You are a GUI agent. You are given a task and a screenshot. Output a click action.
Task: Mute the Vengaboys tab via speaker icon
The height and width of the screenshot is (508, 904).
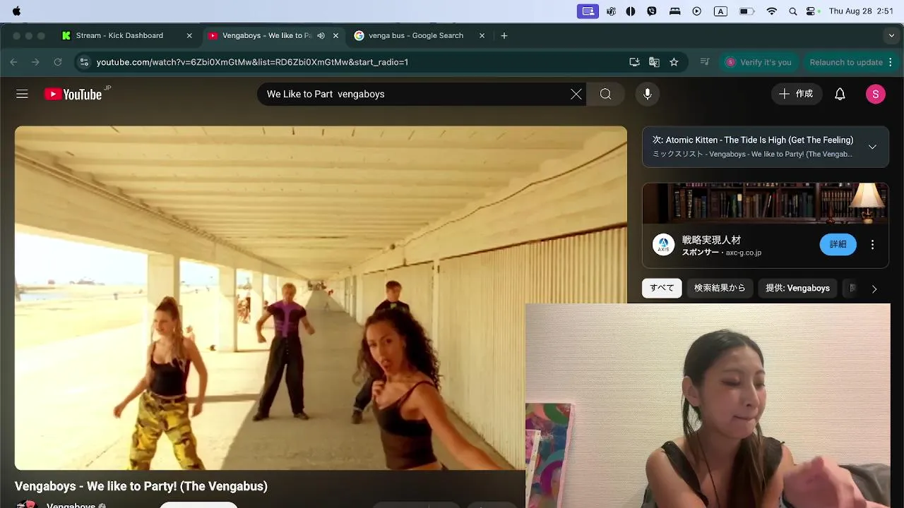pos(321,35)
